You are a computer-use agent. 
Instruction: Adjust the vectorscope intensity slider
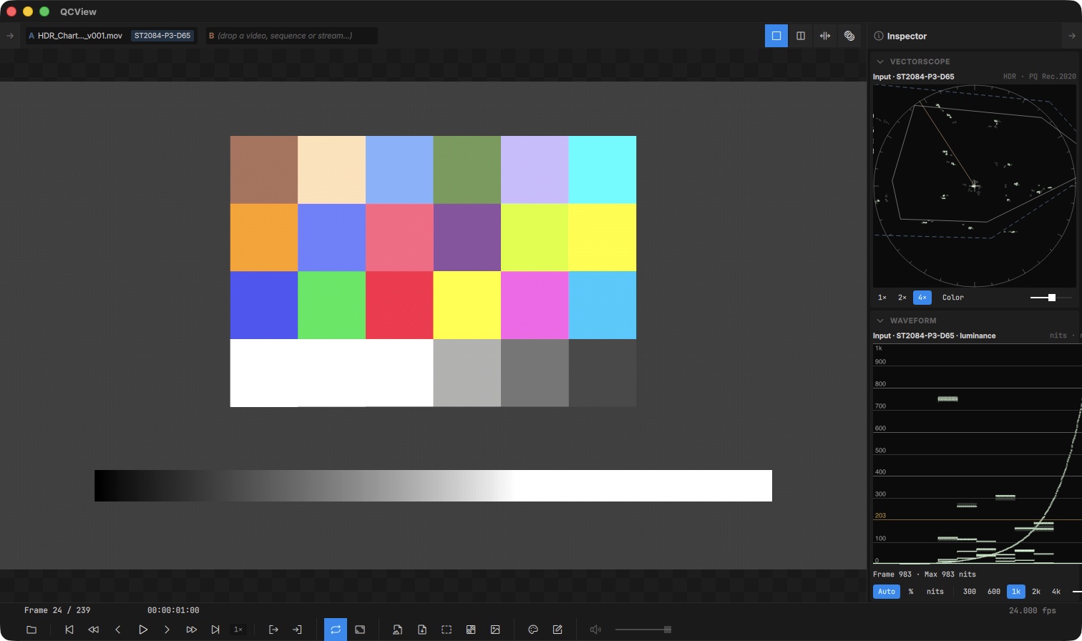1051,298
